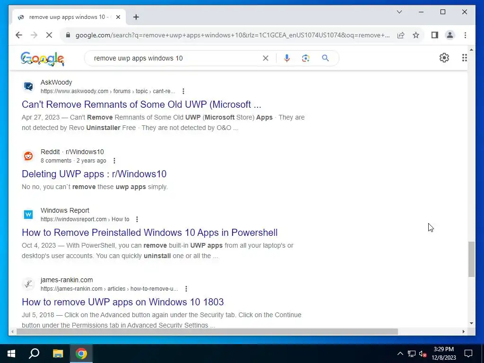The height and width of the screenshot is (363, 484).
Task: Open Reddit result 'Deleting UWP apps'
Action: point(94,174)
